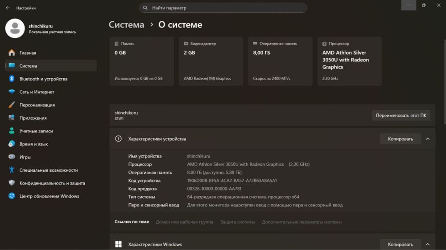The image size is (446, 250).
Task: Open the Оперативная память 8,00 ГБ card
Action: point(280,61)
